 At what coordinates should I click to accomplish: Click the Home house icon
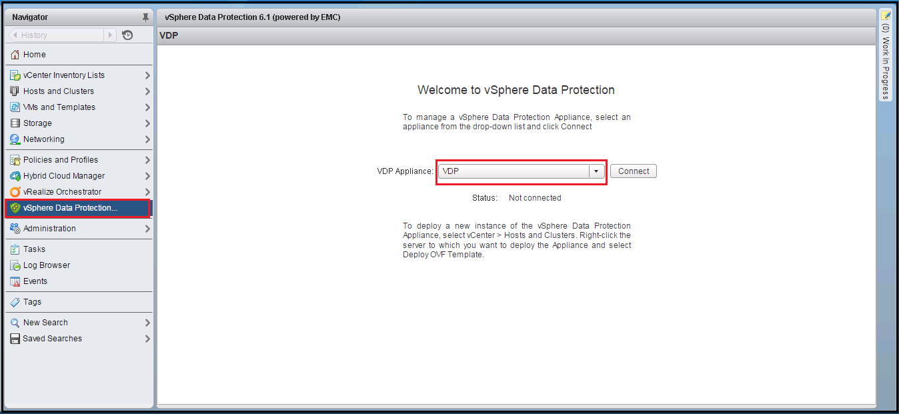pyautogui.click(x=15, y=55)
